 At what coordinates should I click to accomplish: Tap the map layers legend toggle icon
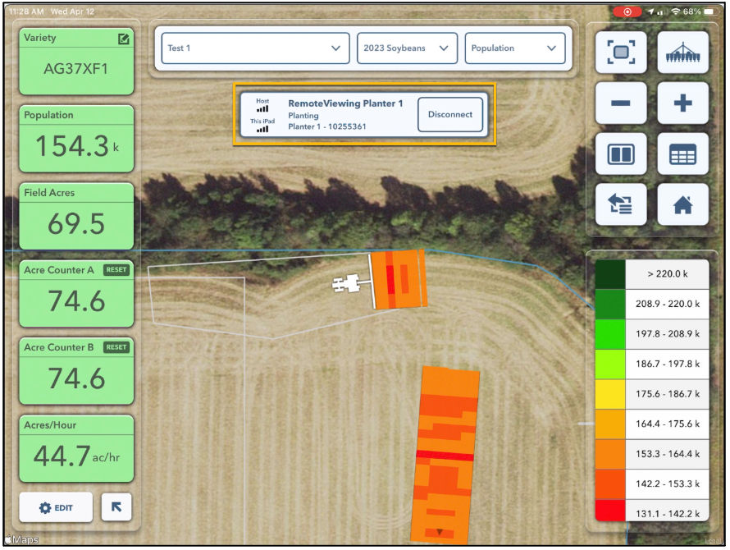621,204
